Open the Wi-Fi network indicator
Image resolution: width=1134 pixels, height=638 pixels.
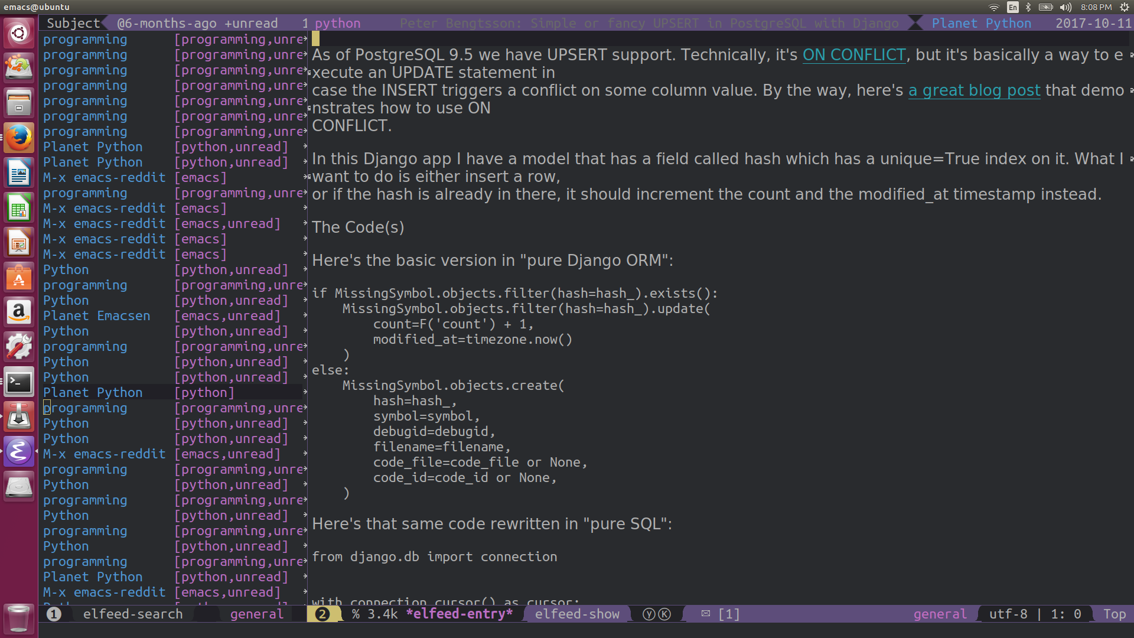tap(994, 7)
